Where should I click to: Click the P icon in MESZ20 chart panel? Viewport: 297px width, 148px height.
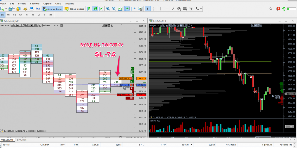[x=34, y=26]
